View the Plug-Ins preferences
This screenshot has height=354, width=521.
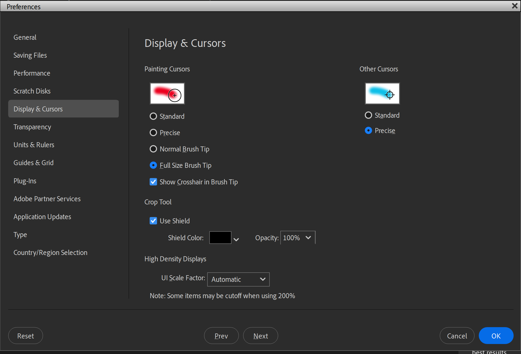tap(25, 181)
